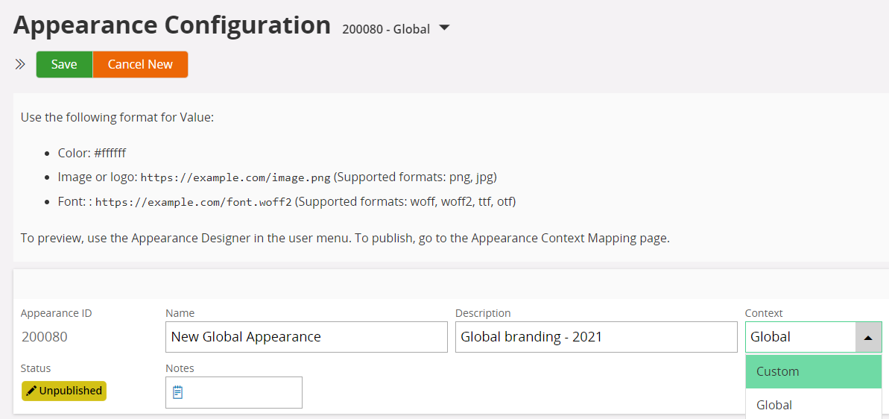Click into the Description input
The image size is (889, 419).
pos(596,337)
